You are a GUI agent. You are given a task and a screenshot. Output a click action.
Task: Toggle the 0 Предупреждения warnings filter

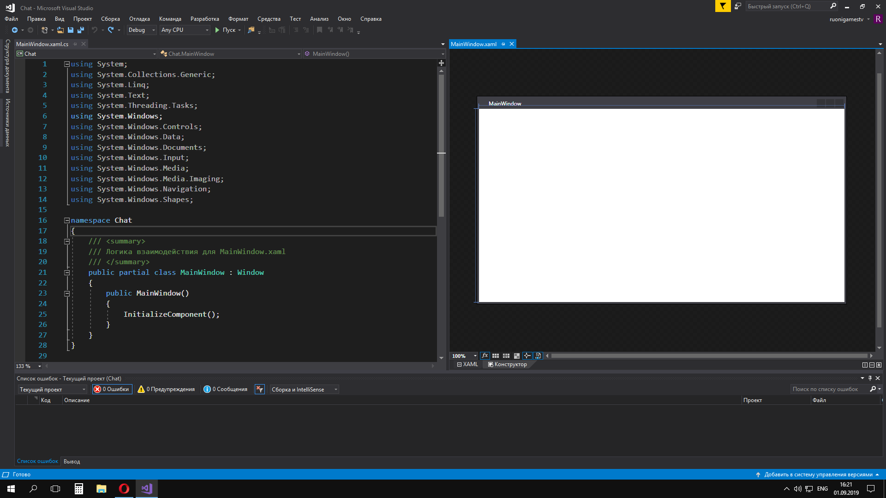click(x=166, y=390)
